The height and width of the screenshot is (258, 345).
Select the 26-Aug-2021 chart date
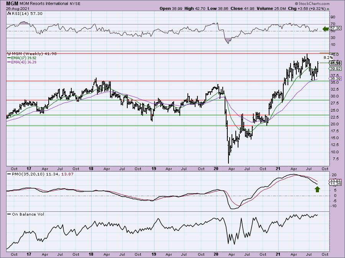(17, 8)
